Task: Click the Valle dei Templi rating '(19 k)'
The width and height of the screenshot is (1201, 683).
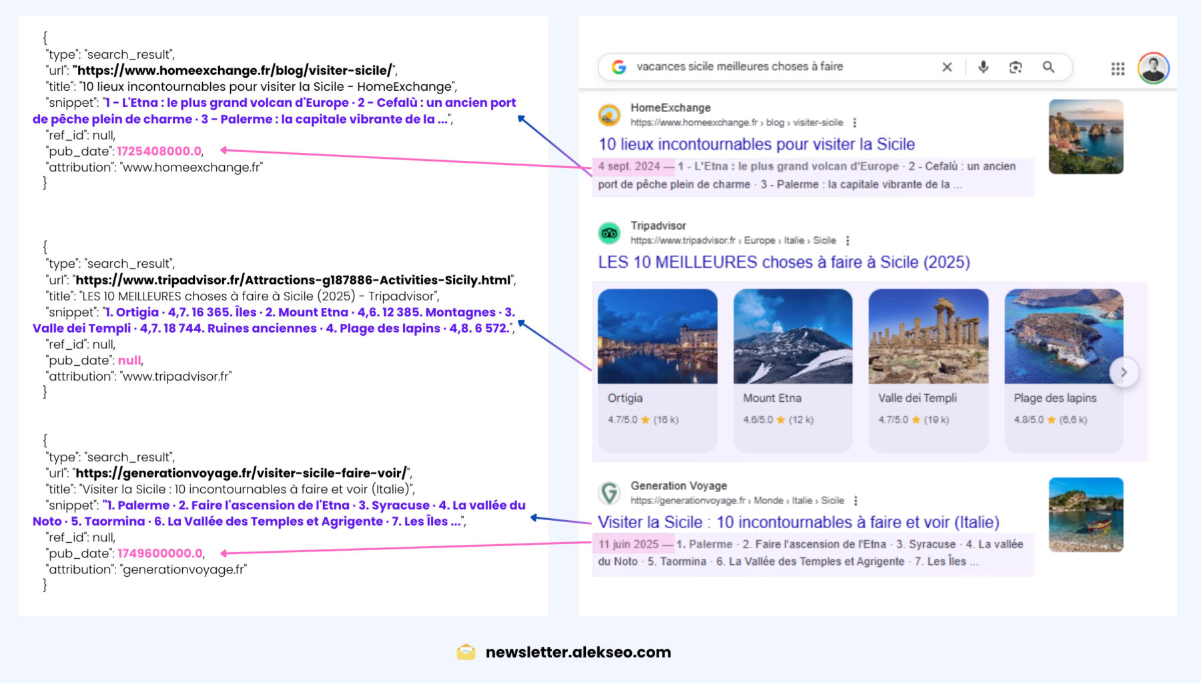Action: click(936, 420)
